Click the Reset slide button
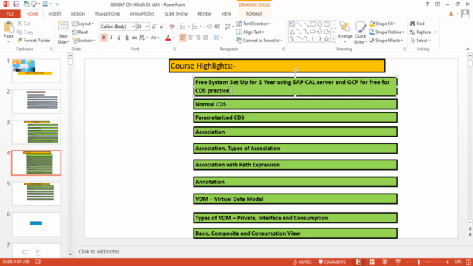Viewport: 473px width, 266px height. tap(81, 32)
